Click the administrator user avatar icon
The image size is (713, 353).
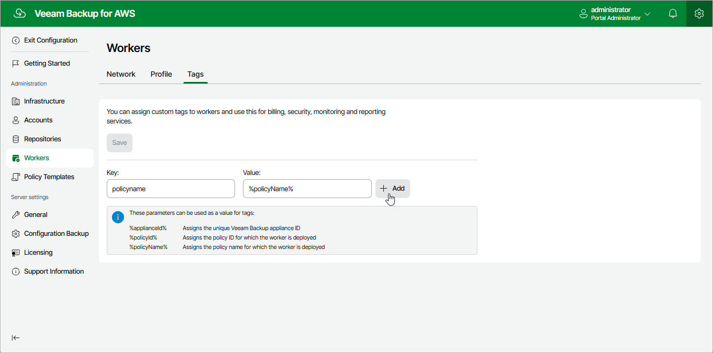pyautogui.click(x=583, y=14)
